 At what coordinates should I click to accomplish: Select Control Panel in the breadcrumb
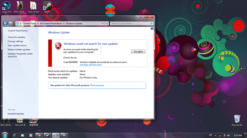point(29,24)
